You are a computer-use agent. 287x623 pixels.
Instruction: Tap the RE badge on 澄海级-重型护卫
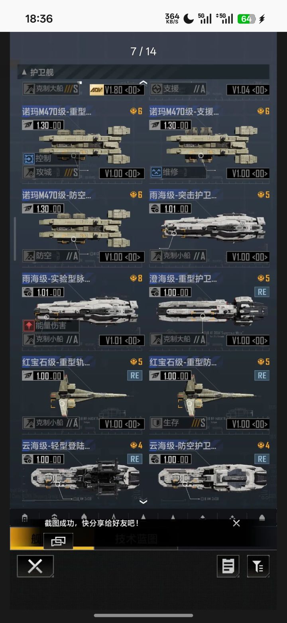pyautogui.click(x=262, y=292)
